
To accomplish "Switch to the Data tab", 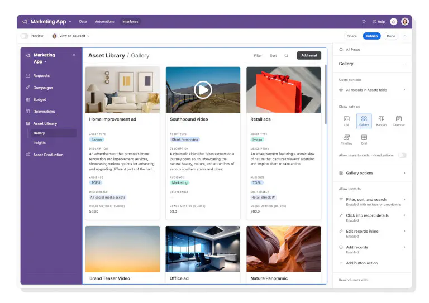I will (83, 22).
